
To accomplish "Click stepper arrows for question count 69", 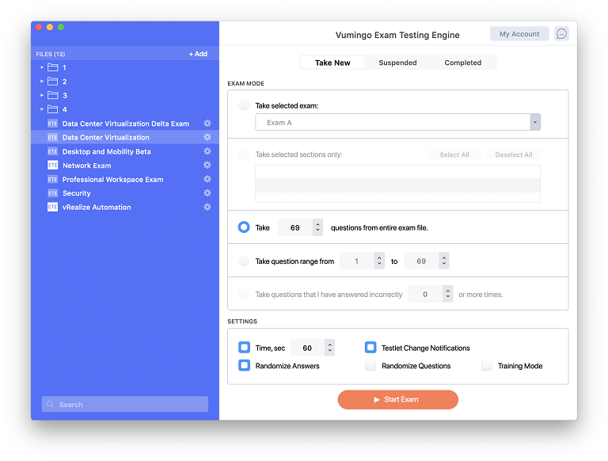I will pos(317,227).
